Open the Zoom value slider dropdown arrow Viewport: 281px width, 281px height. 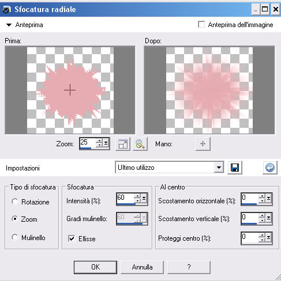(106, 143)
